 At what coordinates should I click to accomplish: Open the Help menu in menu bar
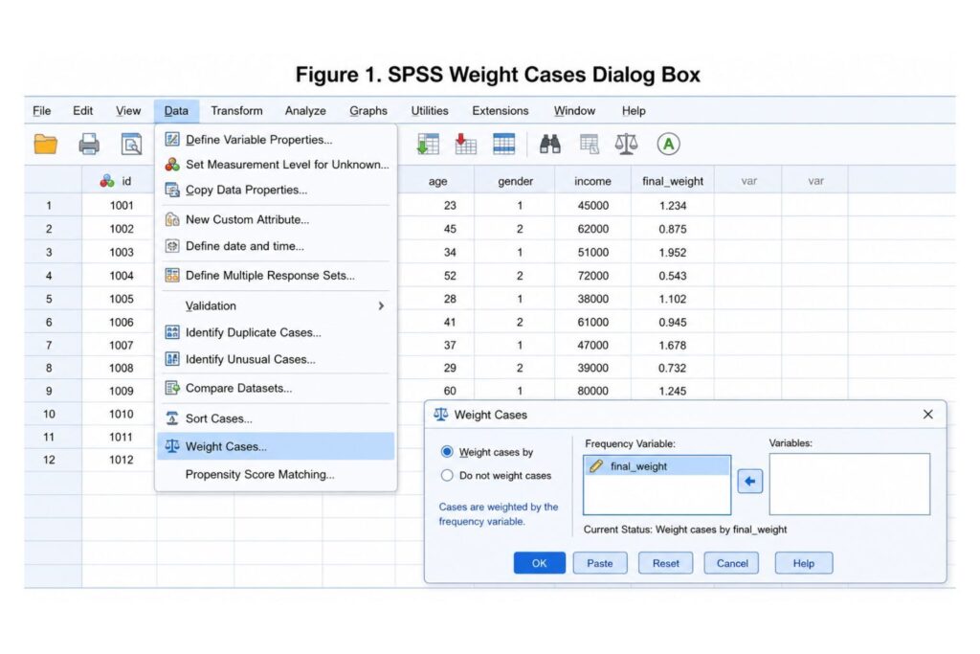(634, 111)
